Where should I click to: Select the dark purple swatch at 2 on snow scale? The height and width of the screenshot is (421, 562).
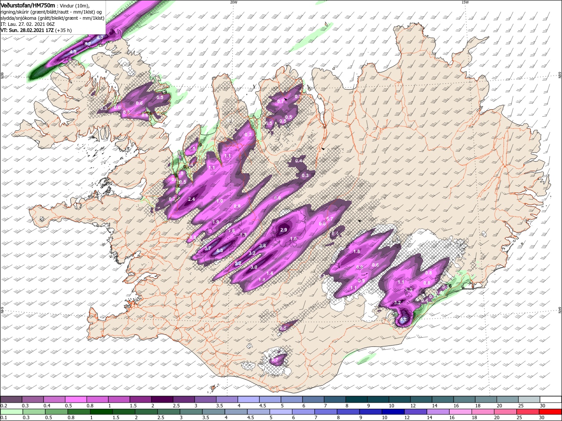click(162, 400)
